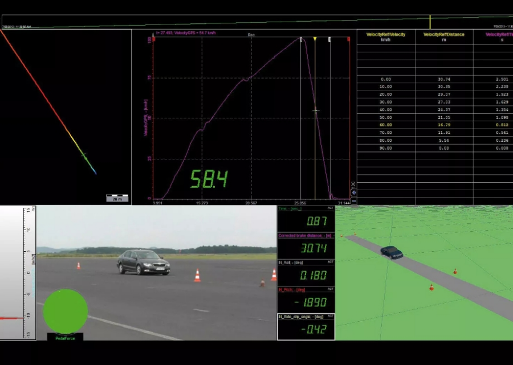Click distance cell 29.07
The width and height of the screenshot is (513, 365).
click(444, 95)
